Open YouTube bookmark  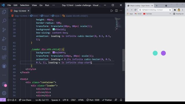pyautogui.click(x=147, y=14)
